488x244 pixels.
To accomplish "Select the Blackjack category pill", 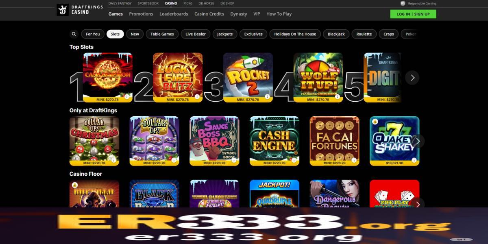I will (336, 34).
